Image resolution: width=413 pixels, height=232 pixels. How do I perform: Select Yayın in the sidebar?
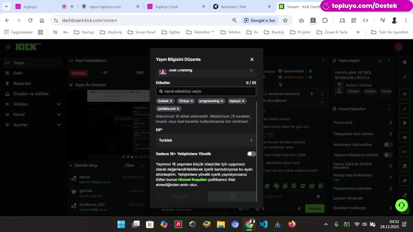point(33,63)
